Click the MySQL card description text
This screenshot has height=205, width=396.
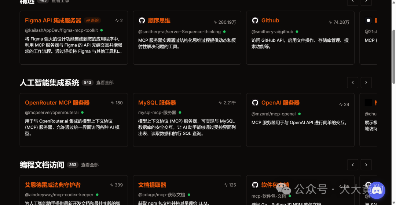pos(187,127)
